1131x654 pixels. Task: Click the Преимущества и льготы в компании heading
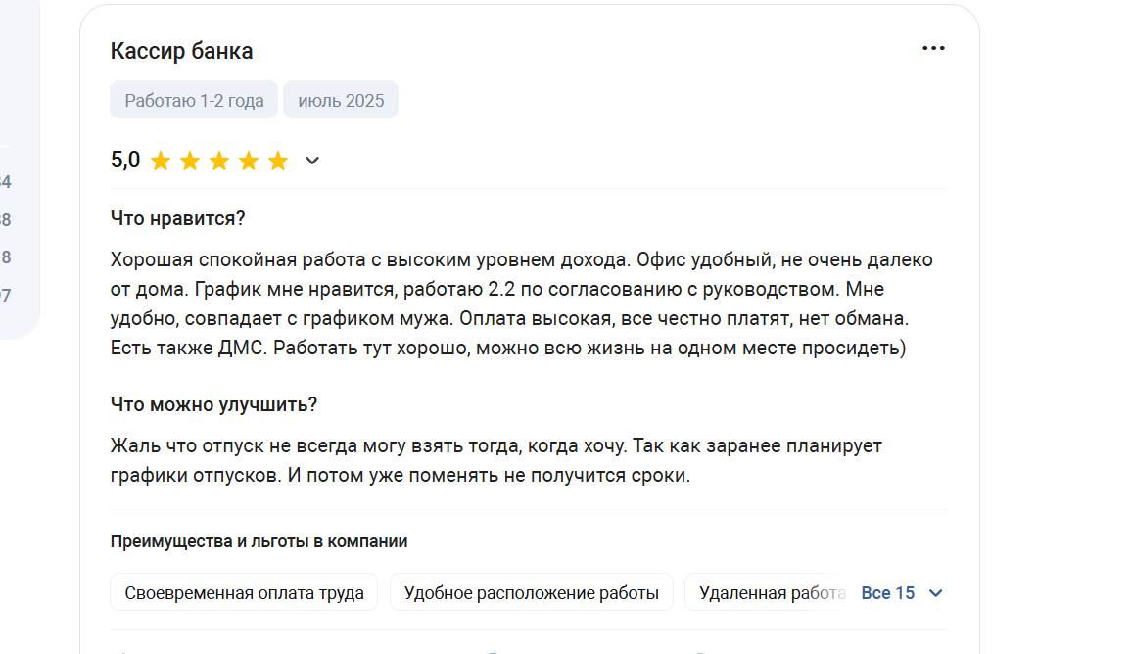point(259,541)
